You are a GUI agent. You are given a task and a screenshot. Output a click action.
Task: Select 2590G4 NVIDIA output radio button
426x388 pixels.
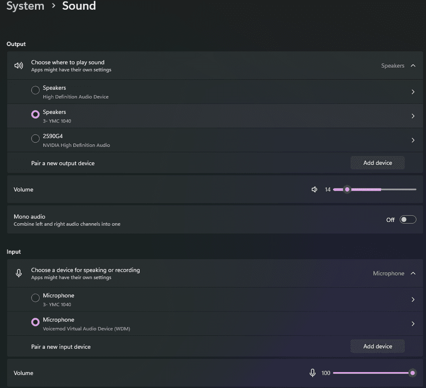(x=35, y=139)
